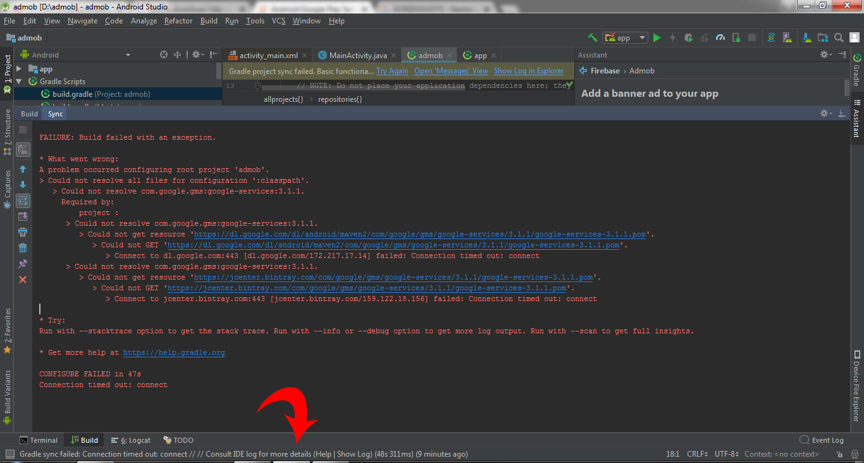
Task: Collapse the Gradle Scripts tree node
Action: (19, 82)
